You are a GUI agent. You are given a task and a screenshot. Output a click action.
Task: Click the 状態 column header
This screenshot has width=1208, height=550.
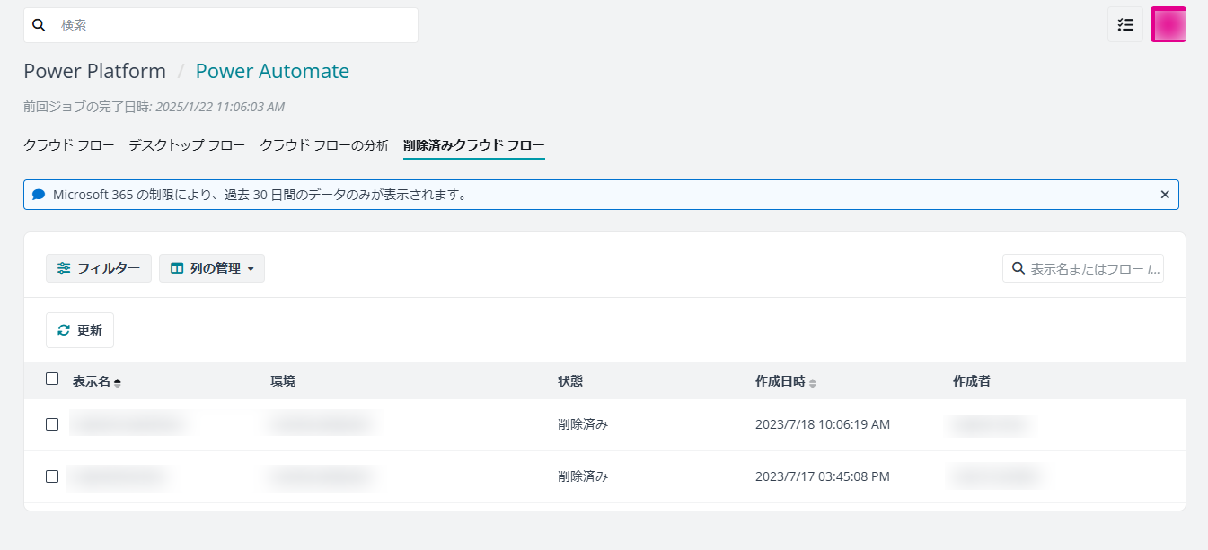570,381
